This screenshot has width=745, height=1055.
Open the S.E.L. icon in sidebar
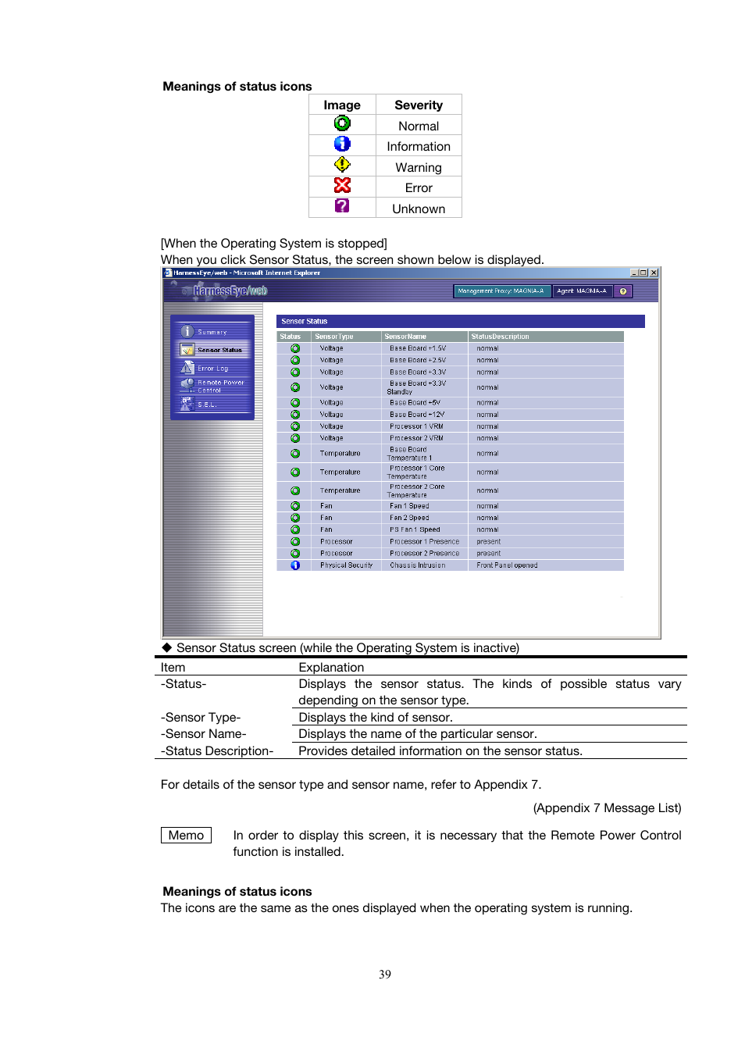click(x=187, y=403)
